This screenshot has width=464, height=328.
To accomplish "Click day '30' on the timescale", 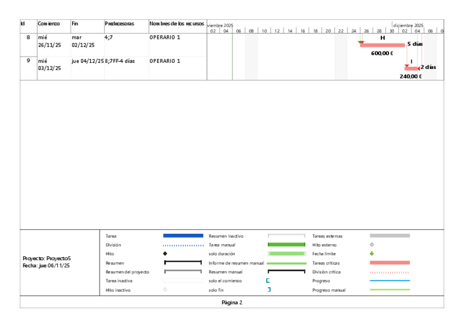I will click(x=392, y=31).
